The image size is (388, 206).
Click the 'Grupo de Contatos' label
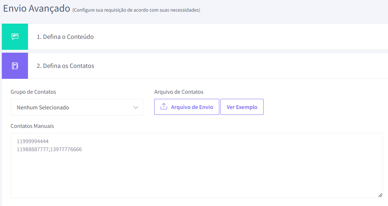[33, 92]
